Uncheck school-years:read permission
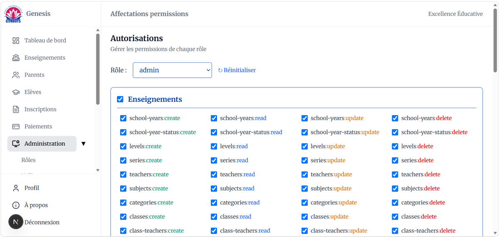The image size is (499, 237). [214, 118]
